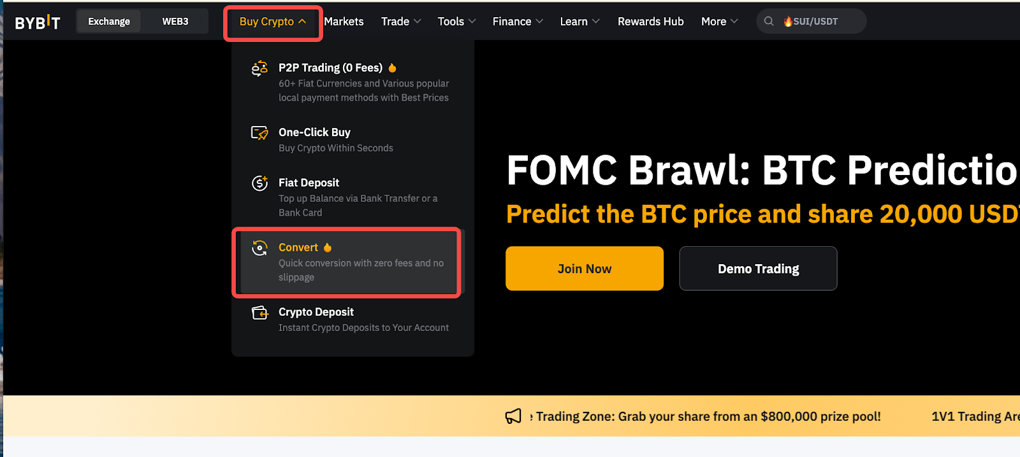Click the SUI/USDT search field
Screen dimensions: 1020x457
tap(819, 22)
